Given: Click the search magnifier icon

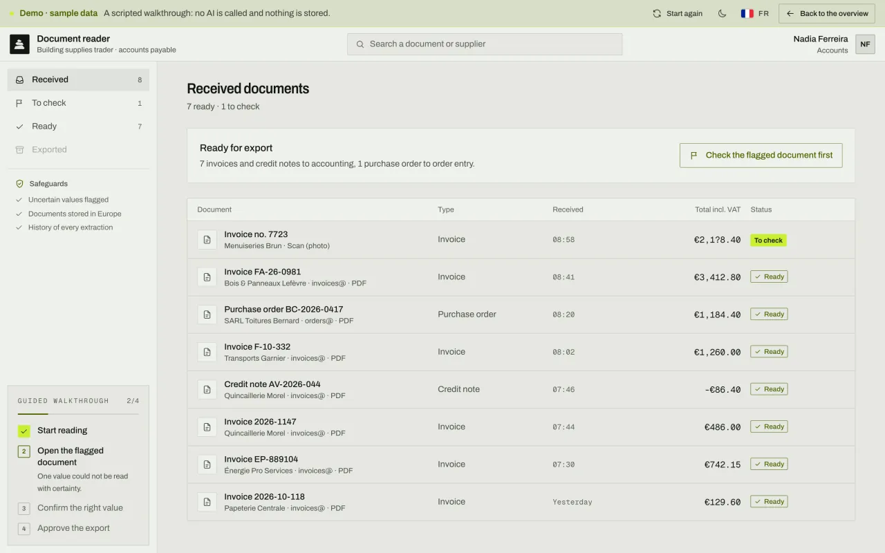Looking at the screenshot, I should pyautogui.click(x=360, y=44).
